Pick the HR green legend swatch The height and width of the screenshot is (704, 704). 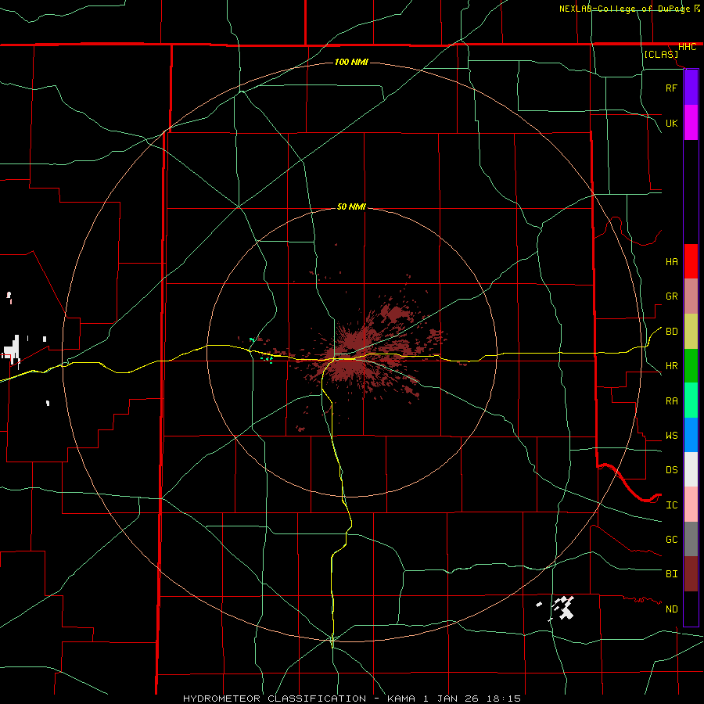(691, 366)
